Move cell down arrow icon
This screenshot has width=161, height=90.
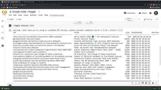tap(136, 83)
